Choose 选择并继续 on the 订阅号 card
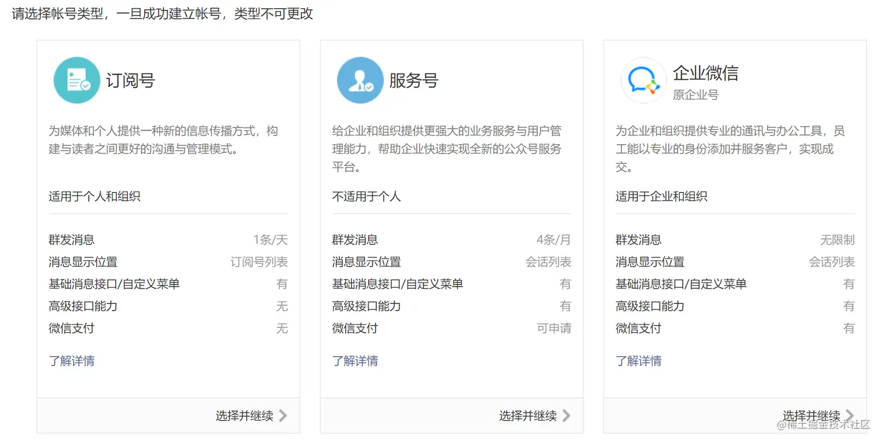This screenshot has height=443, width=883. point(251,416)
